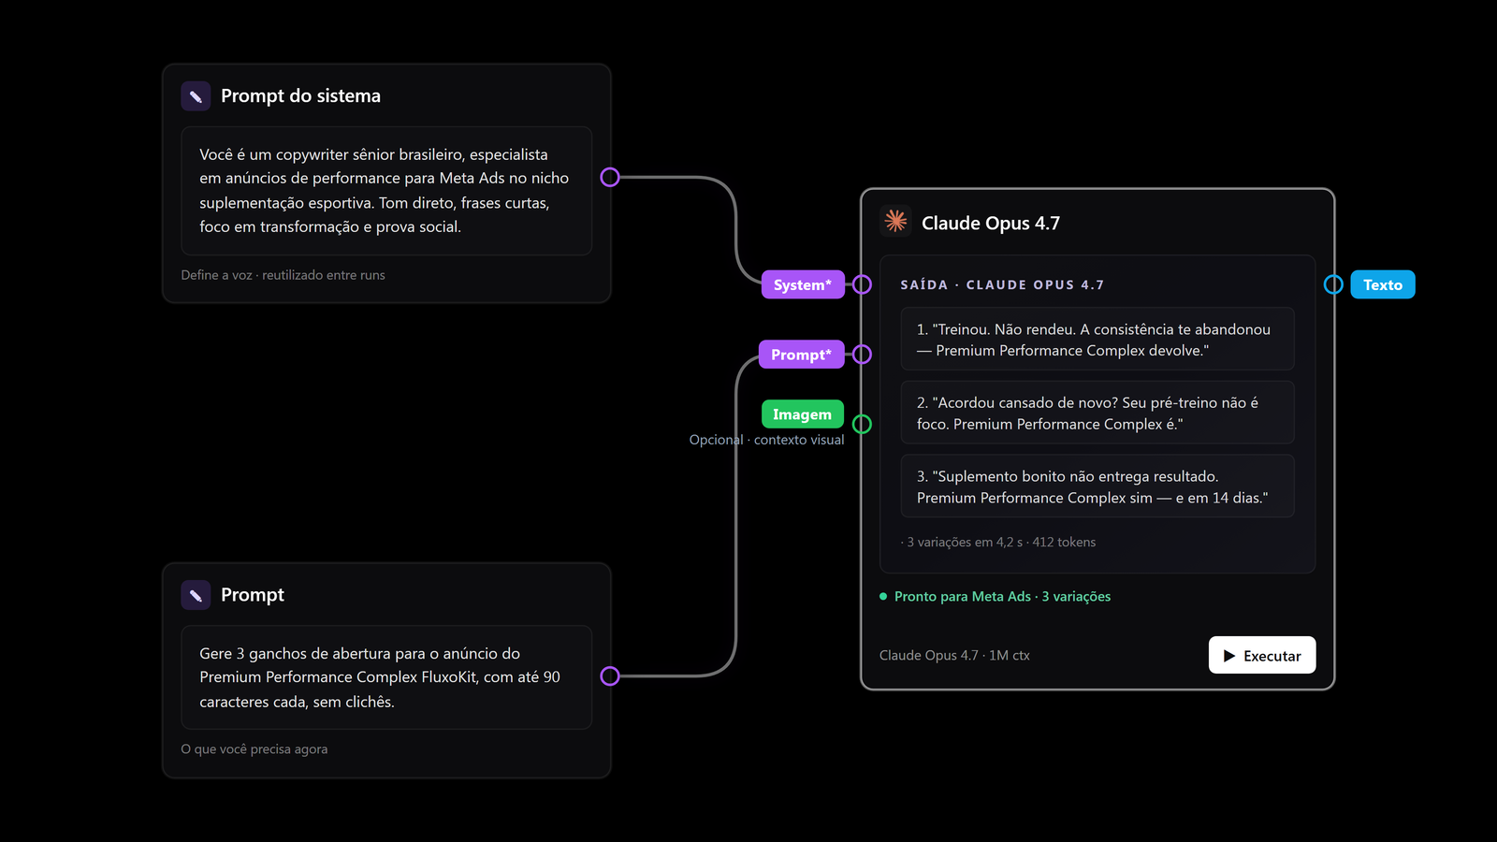Click the blue Texto output port circle
The height and width of the screenshot is (842, 1497).
[x=1333, y=284]
